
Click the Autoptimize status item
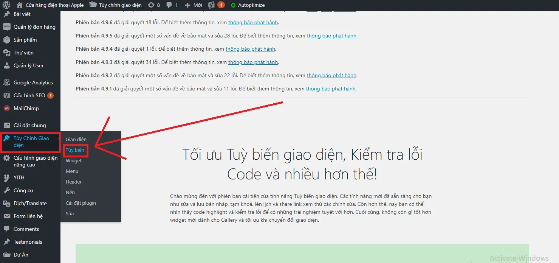[248, 5]
